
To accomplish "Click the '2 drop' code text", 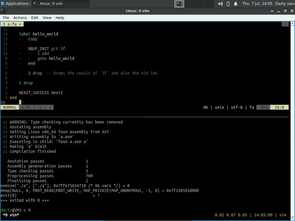I will coord(35,73).
